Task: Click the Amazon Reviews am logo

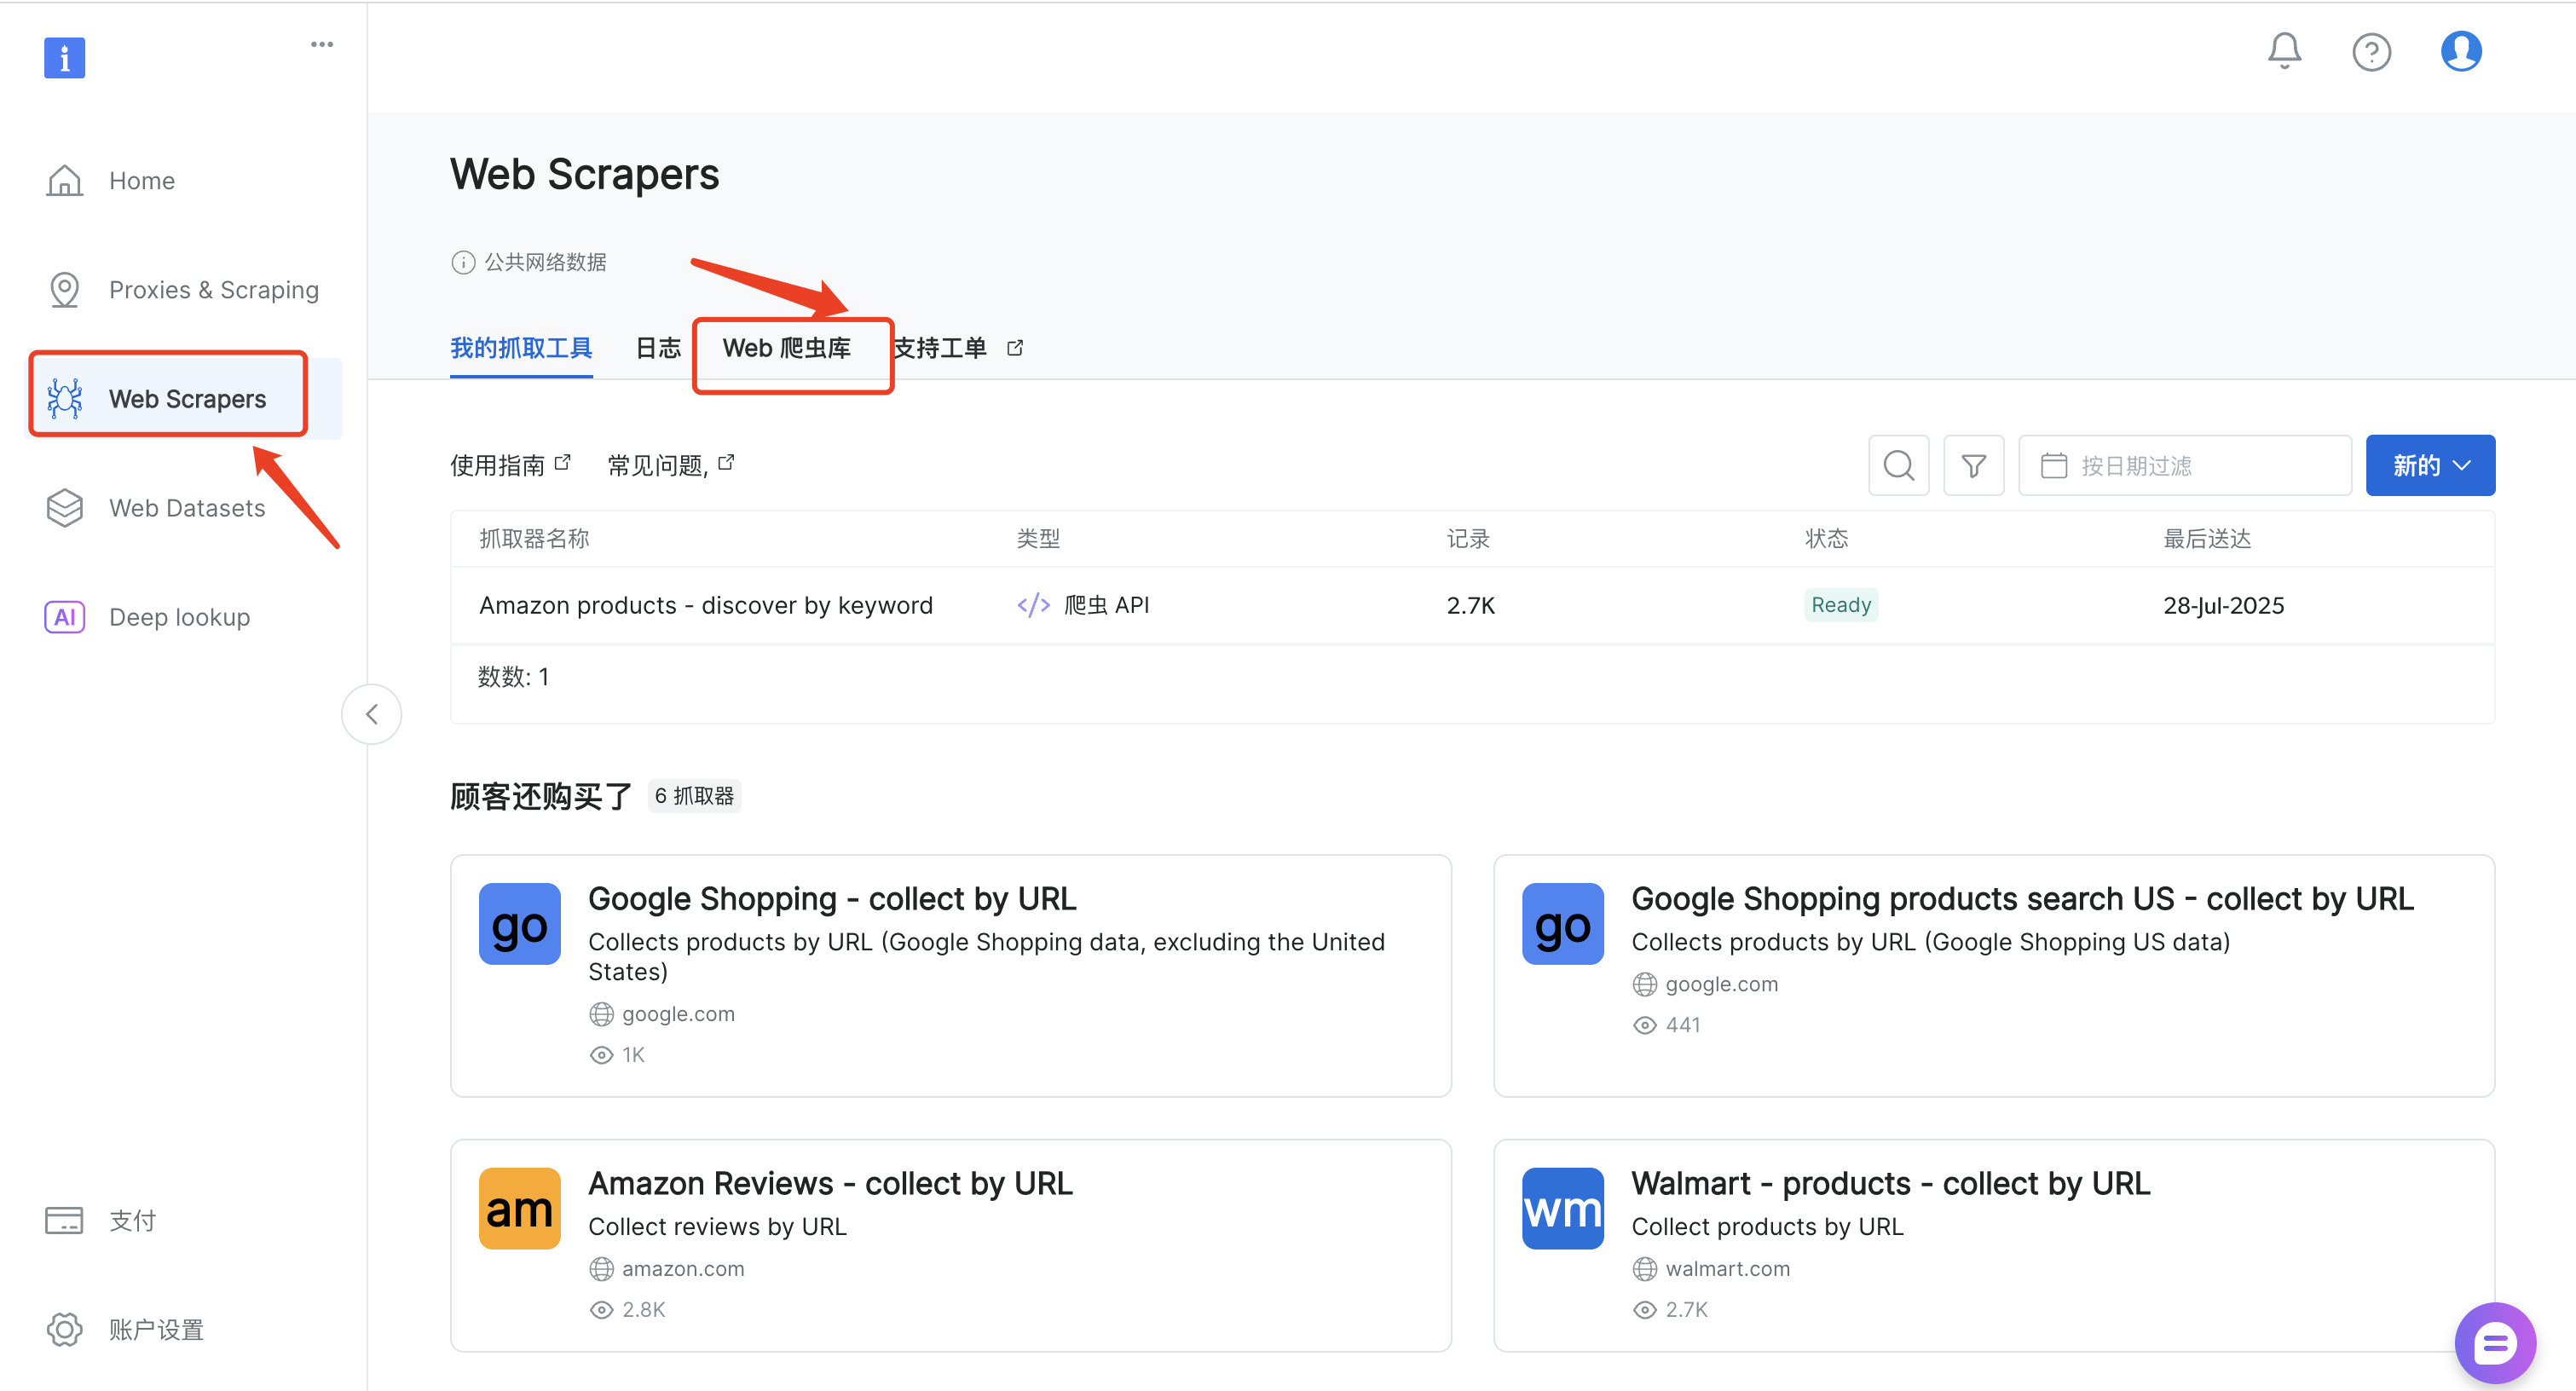Action: (x=519, y=1208)
